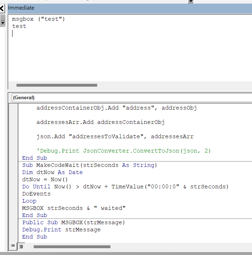Image resolution: width=252 pixels, height=255 pixels.
Task: Click the 'test' output line in Immediate
Action: pyautogui.click(x=19, y=27)
